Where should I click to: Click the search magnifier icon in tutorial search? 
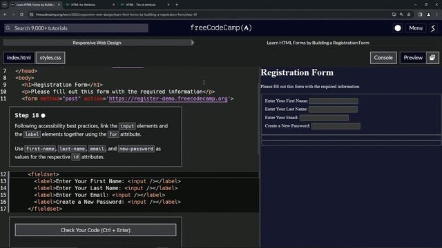(8, 28)
